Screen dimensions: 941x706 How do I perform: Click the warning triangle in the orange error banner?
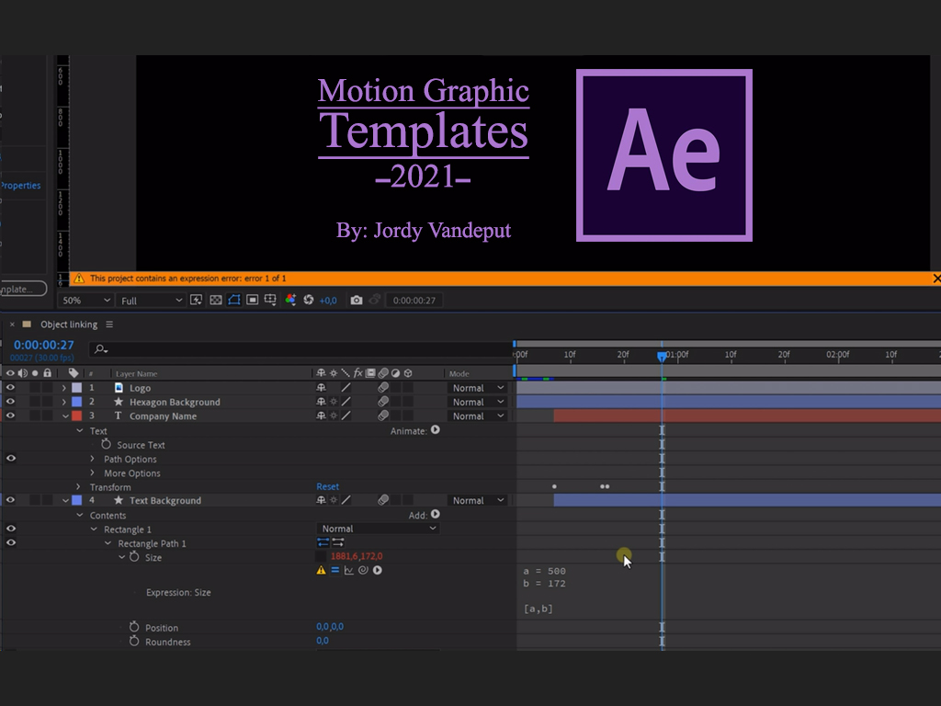79,278
